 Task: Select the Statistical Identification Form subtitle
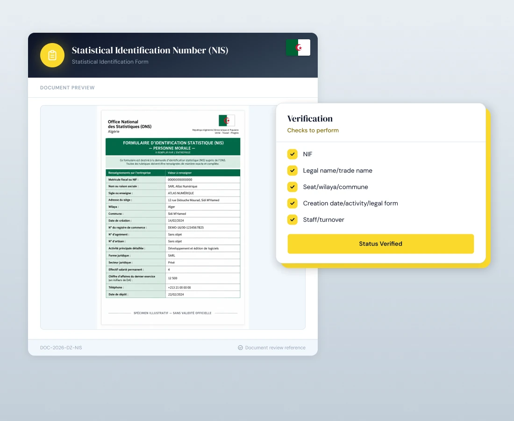(110, 62)
